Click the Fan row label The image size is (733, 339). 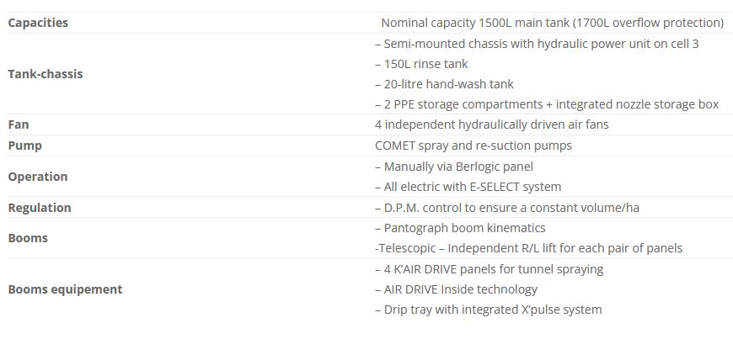(x=19, y=124)
